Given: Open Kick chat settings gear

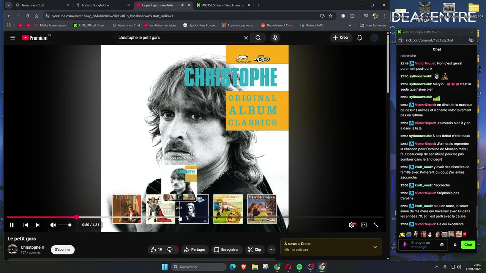Looking at the screenshot, I should pos(455,245).
